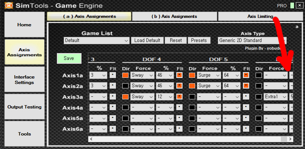305x149 pixels.
Task: Toggle Axis3a DOF 5 Flt filter
Action: click(246, 97)
